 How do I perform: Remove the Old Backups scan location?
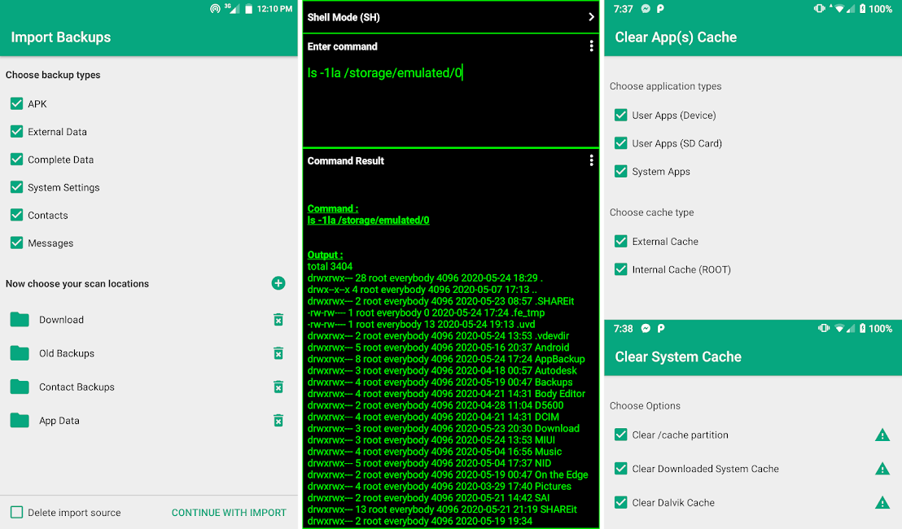pos(278,353)
